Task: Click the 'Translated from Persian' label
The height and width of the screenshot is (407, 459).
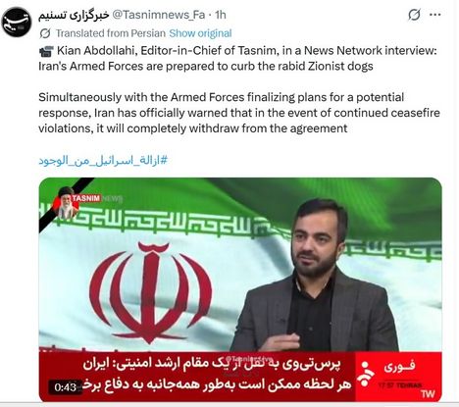Action: click(111, 33)
